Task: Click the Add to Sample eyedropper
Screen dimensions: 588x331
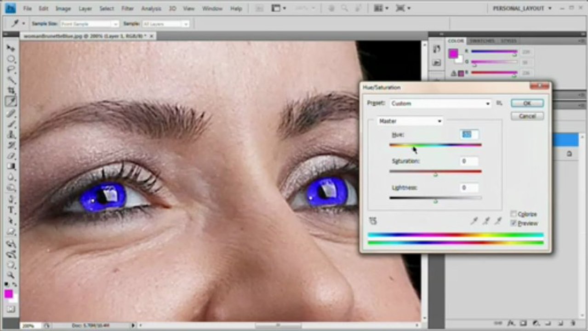Action: (486, 221)
